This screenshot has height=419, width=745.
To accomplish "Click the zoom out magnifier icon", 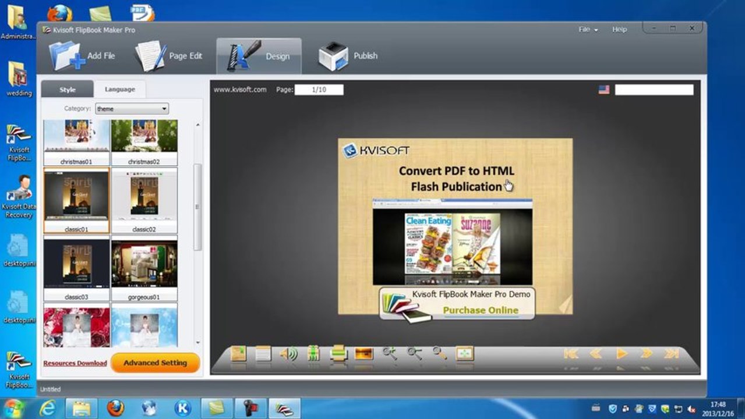I will coord(415,353).
